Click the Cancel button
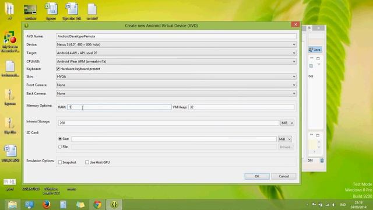Viewport: 373px width, 210px height. (x=284, y=176)
